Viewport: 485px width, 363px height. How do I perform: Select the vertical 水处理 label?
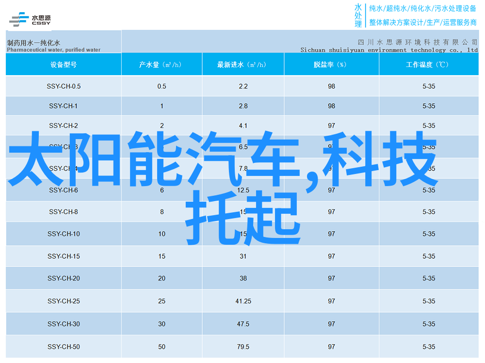click(x=358, y=16)
